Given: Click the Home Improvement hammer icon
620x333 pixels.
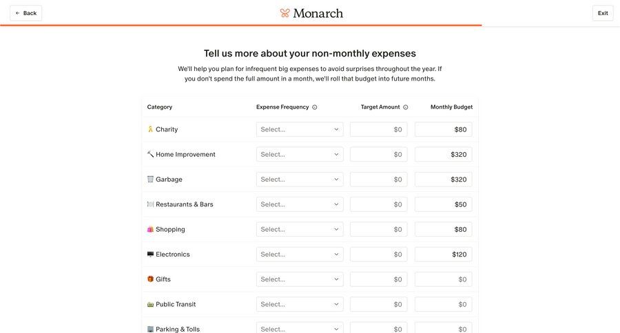Looking at the screenshot, I should pyautogui.click(x=150, y=154).
